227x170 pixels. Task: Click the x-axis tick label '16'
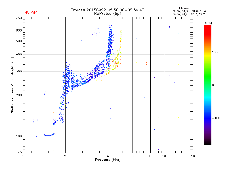point(193,156)
